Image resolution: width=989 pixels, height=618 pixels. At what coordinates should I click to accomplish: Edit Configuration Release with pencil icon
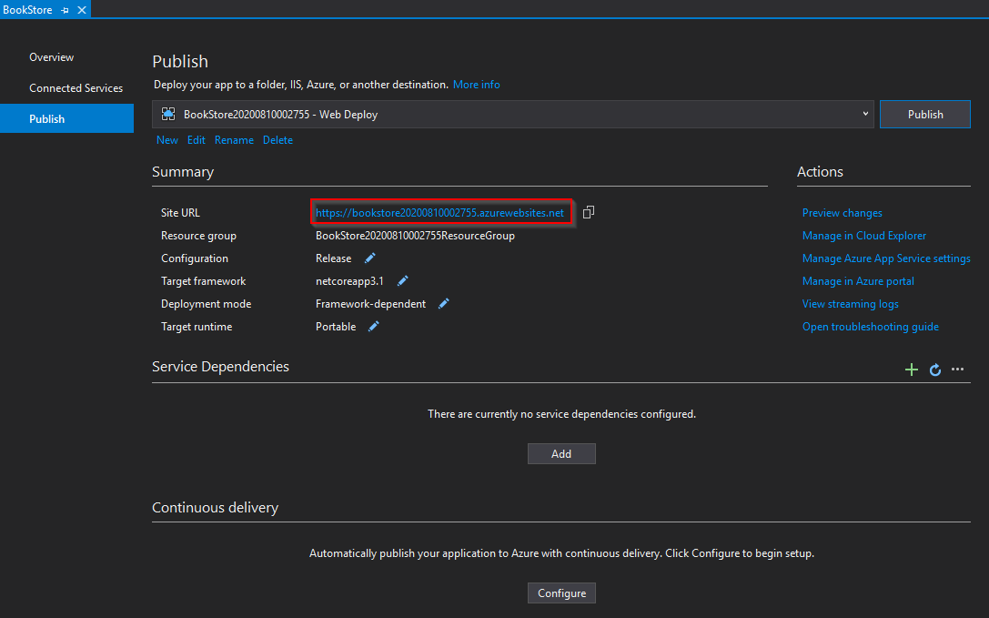pos(369,258)
